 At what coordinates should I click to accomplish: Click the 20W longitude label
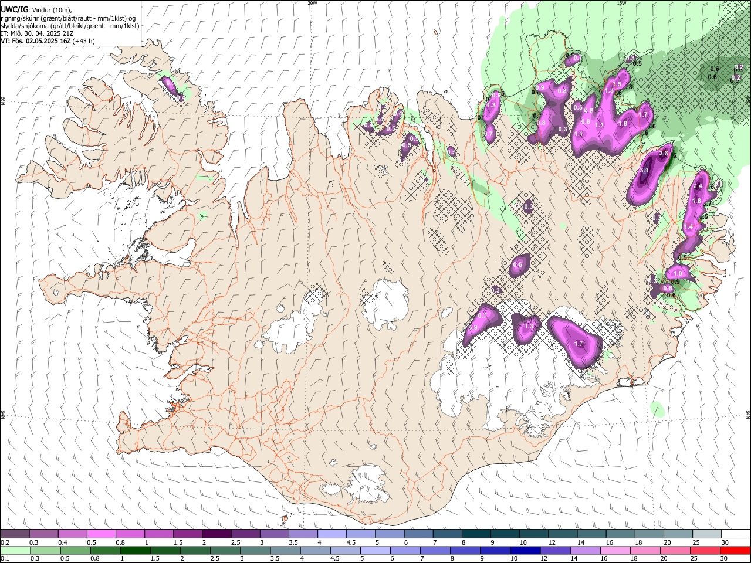click(312, 3)
